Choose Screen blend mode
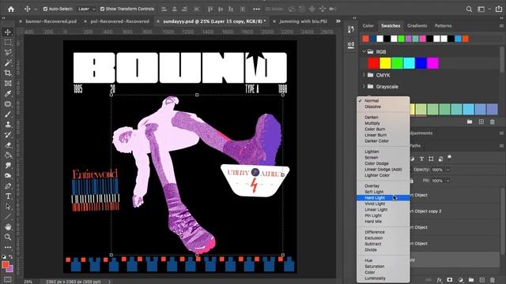Viewport: 506px width, 284px height. (383, 158)
